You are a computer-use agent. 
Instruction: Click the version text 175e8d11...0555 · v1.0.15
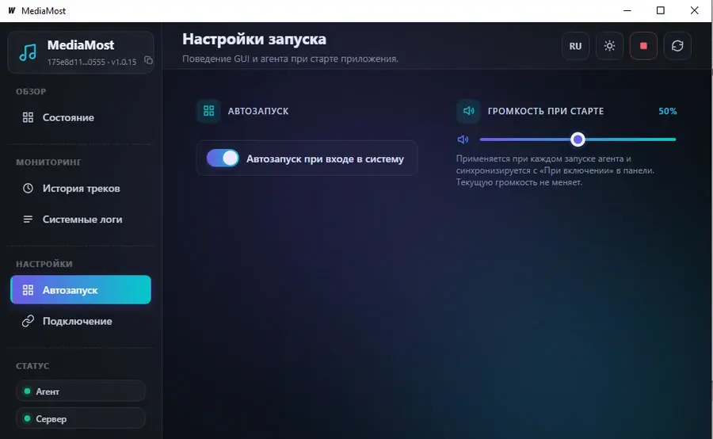point(92,62)
